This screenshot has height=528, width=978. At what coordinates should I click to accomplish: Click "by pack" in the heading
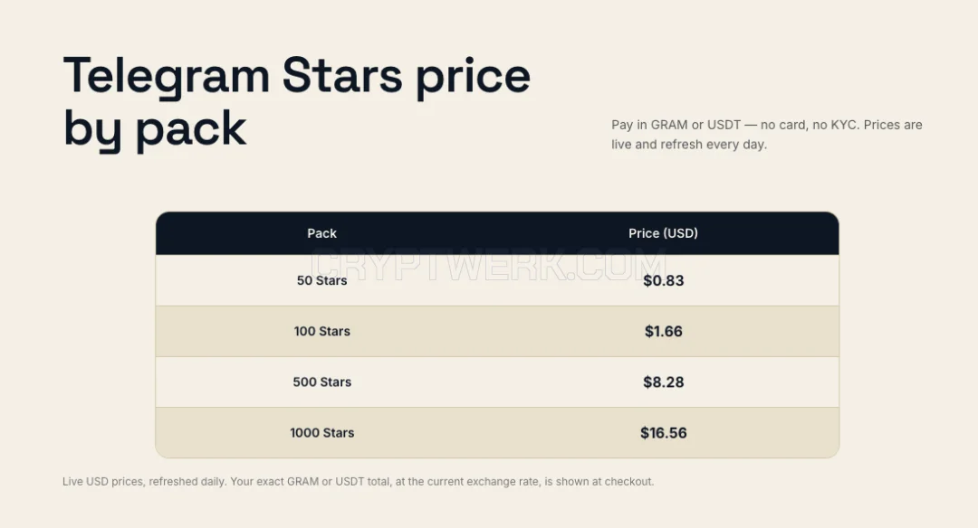click(155, 129)
